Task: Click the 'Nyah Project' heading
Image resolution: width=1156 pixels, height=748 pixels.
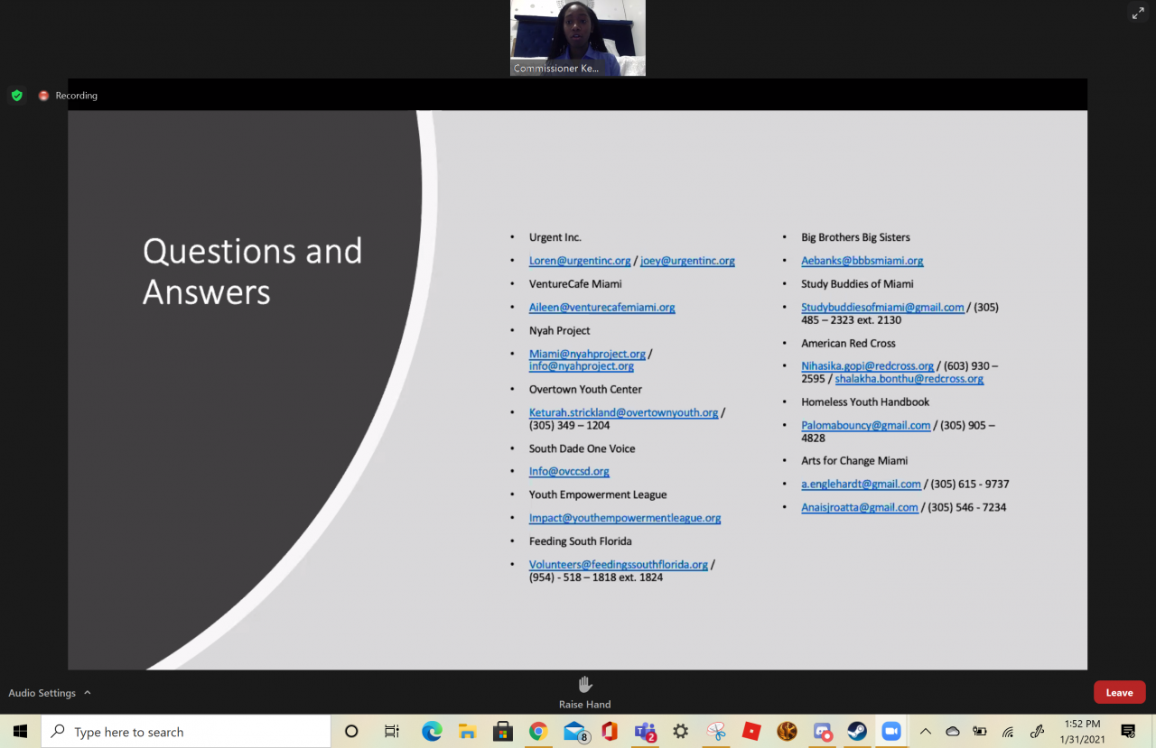Action: click(x=560, y=331)
